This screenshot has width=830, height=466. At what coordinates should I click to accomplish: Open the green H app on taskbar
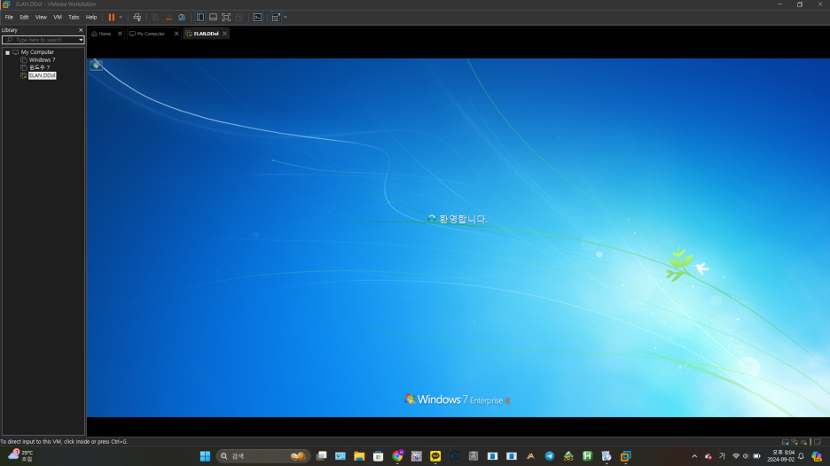pyautogui.click(x=588, y=456)
